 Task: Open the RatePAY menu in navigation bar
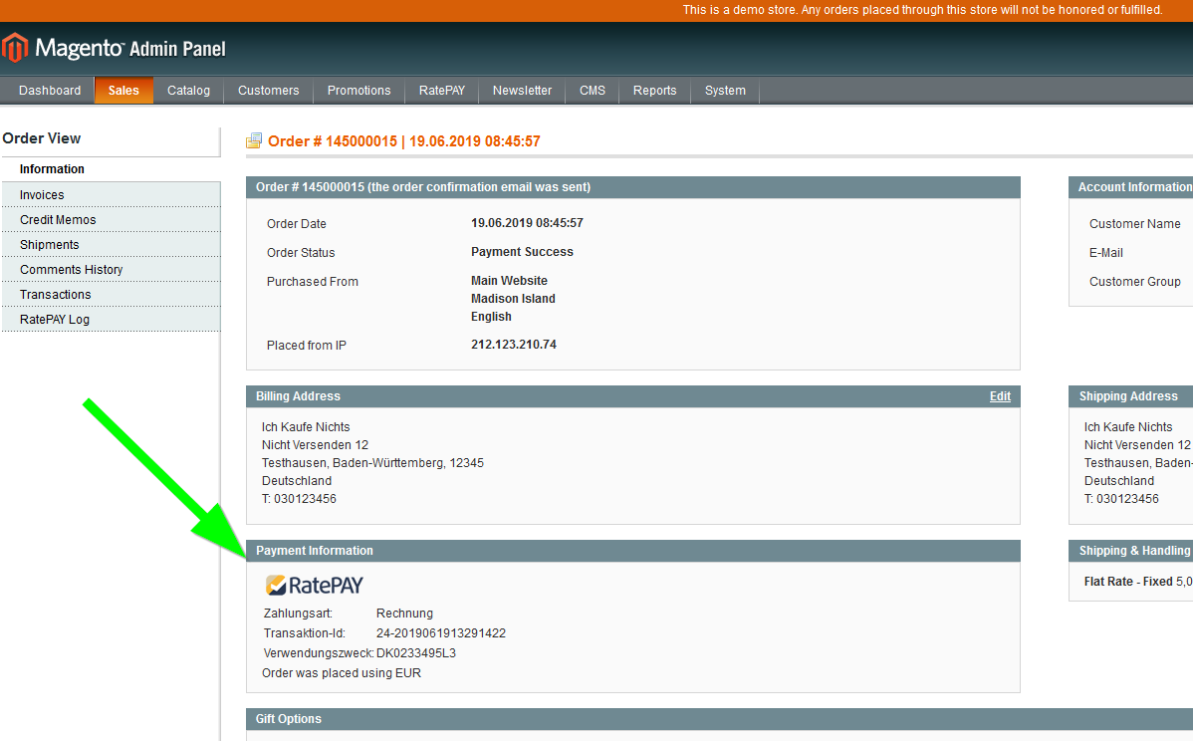pyautogui.click(x=441, y=91)
